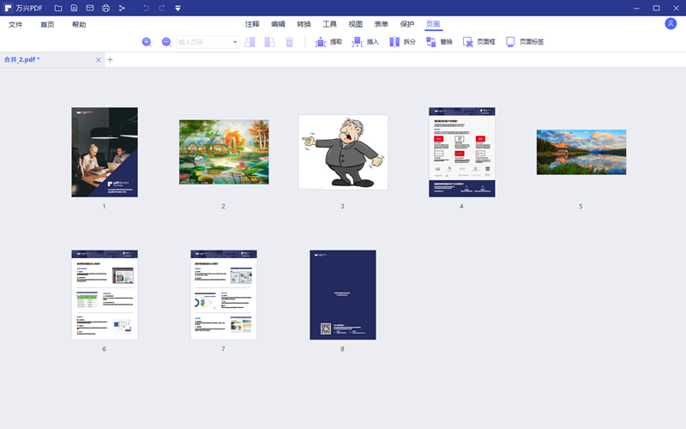Click the Extract pages (提取) tool
The height and width of the screenshot is (429, 686).
pos(328,41)
